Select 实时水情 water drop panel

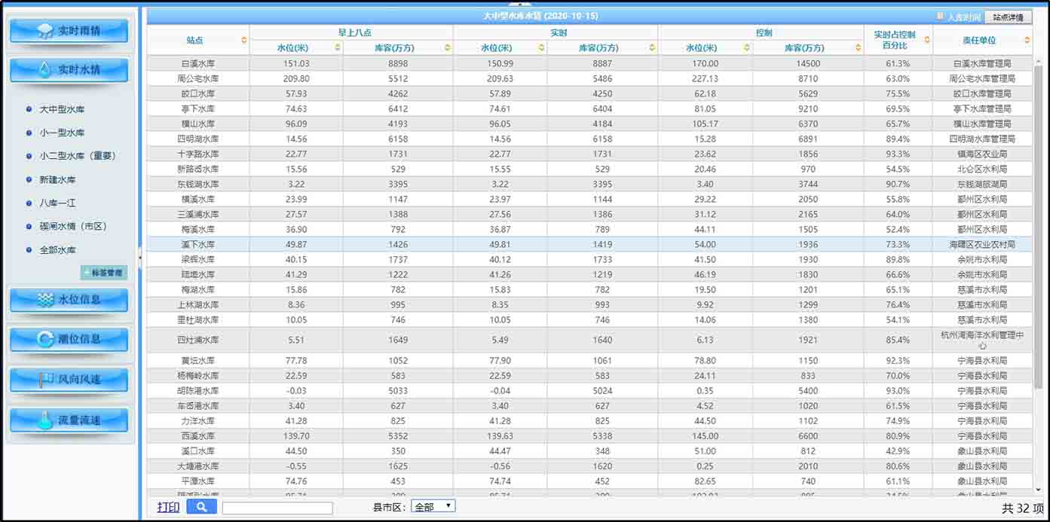point(69,70)
